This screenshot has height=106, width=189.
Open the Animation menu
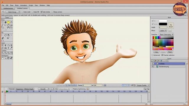pos(24,5)
